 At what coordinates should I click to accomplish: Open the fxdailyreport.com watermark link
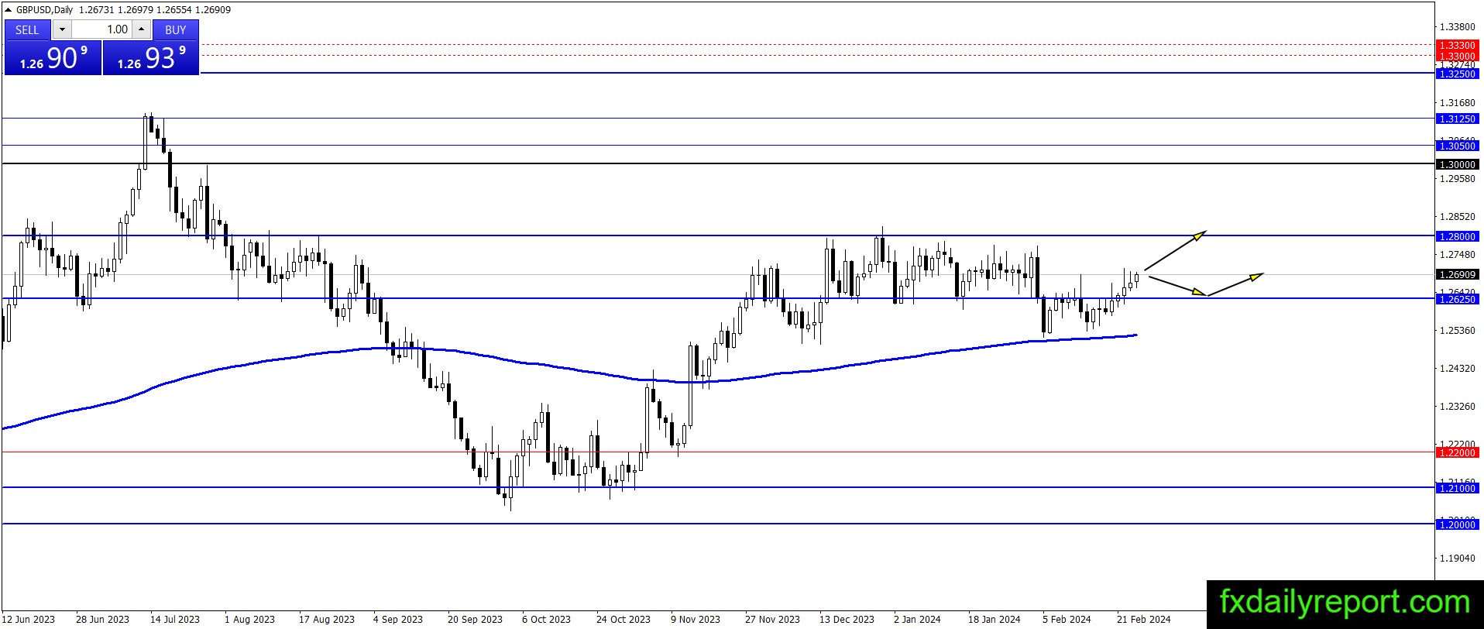click(x=1345, y=603)
